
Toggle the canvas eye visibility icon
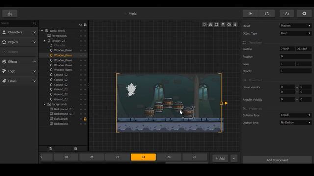tap(229, 25)
